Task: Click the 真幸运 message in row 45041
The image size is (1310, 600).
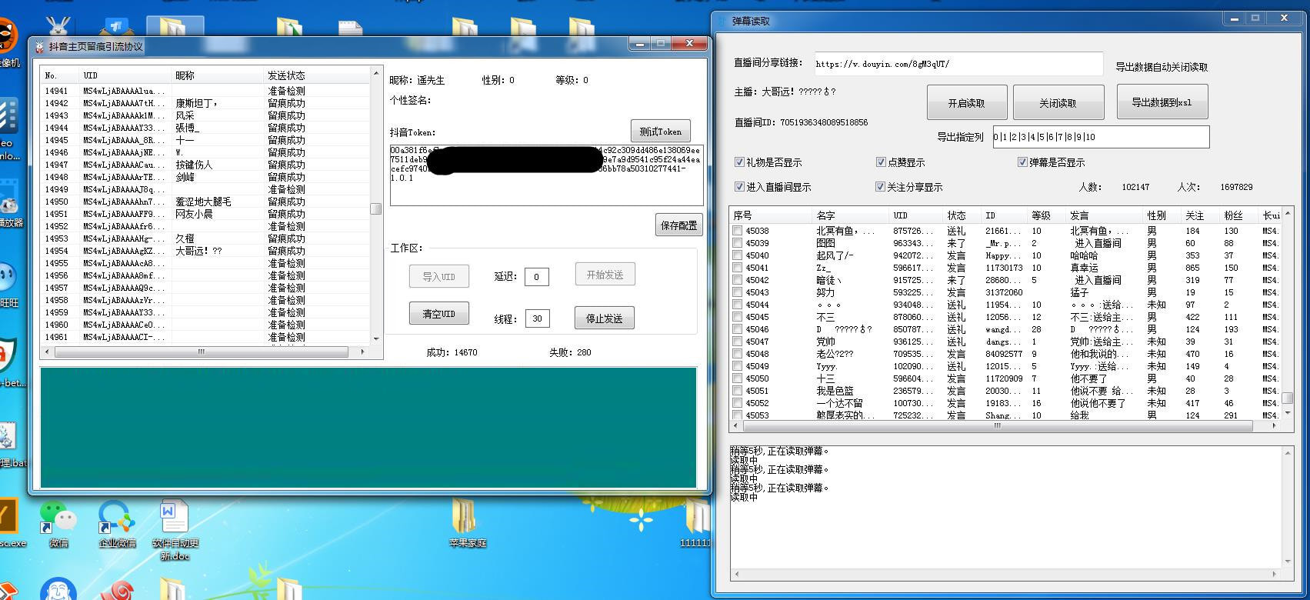Action: [x=1084, y=268]
